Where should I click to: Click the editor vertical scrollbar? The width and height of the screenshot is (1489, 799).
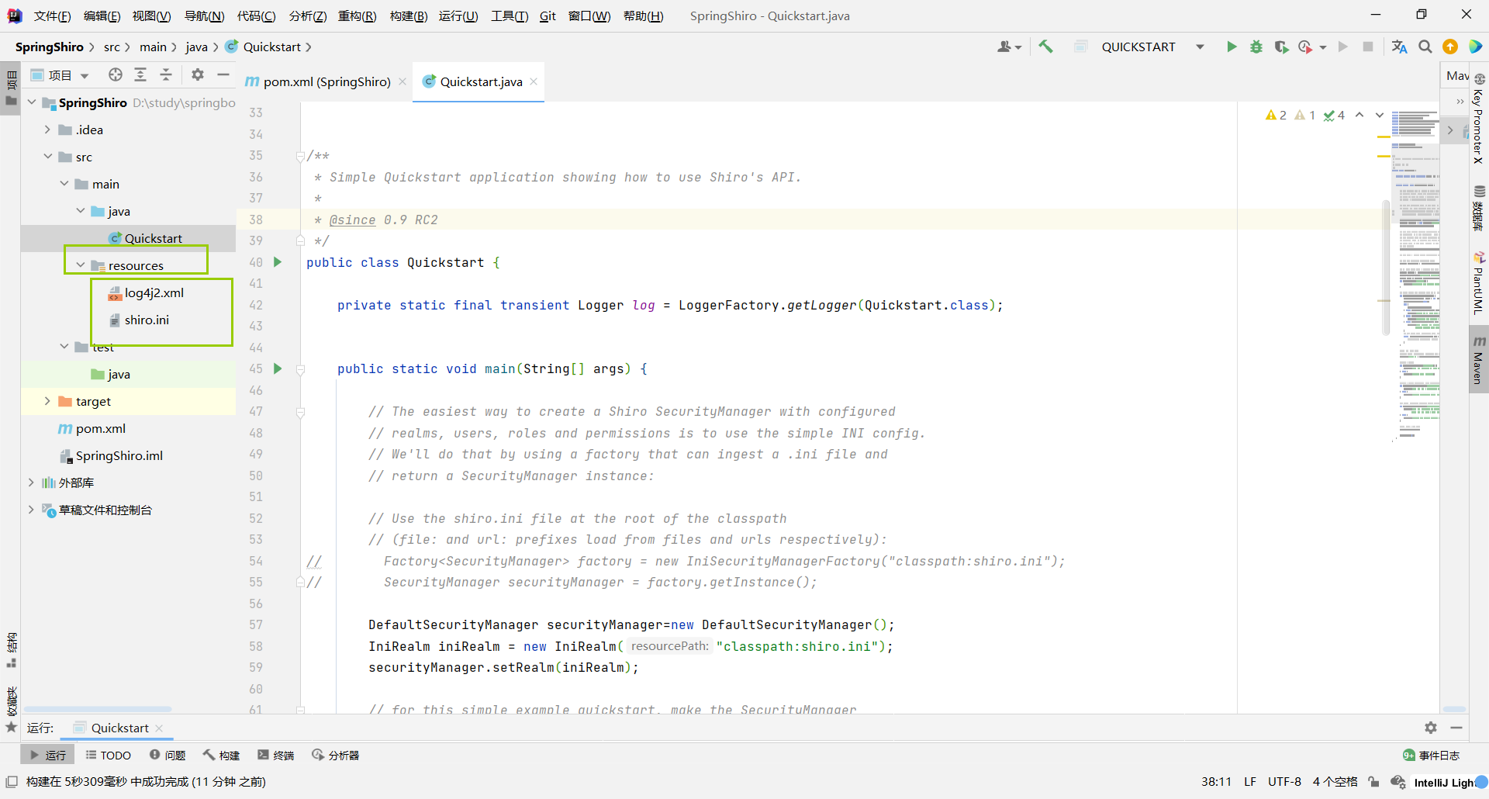(x=1386, y=268)
